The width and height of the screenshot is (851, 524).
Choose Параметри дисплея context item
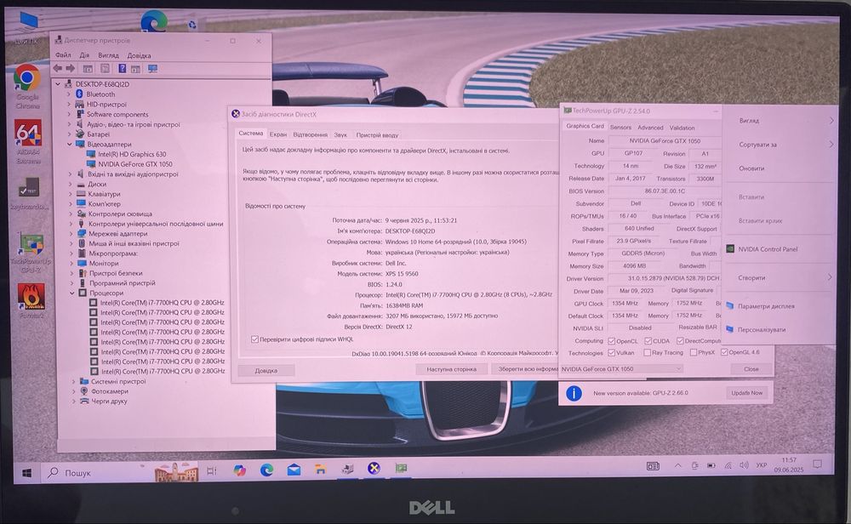(x=766, y=306)
